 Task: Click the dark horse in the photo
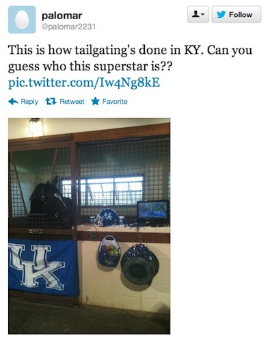(x=51, y=200)
